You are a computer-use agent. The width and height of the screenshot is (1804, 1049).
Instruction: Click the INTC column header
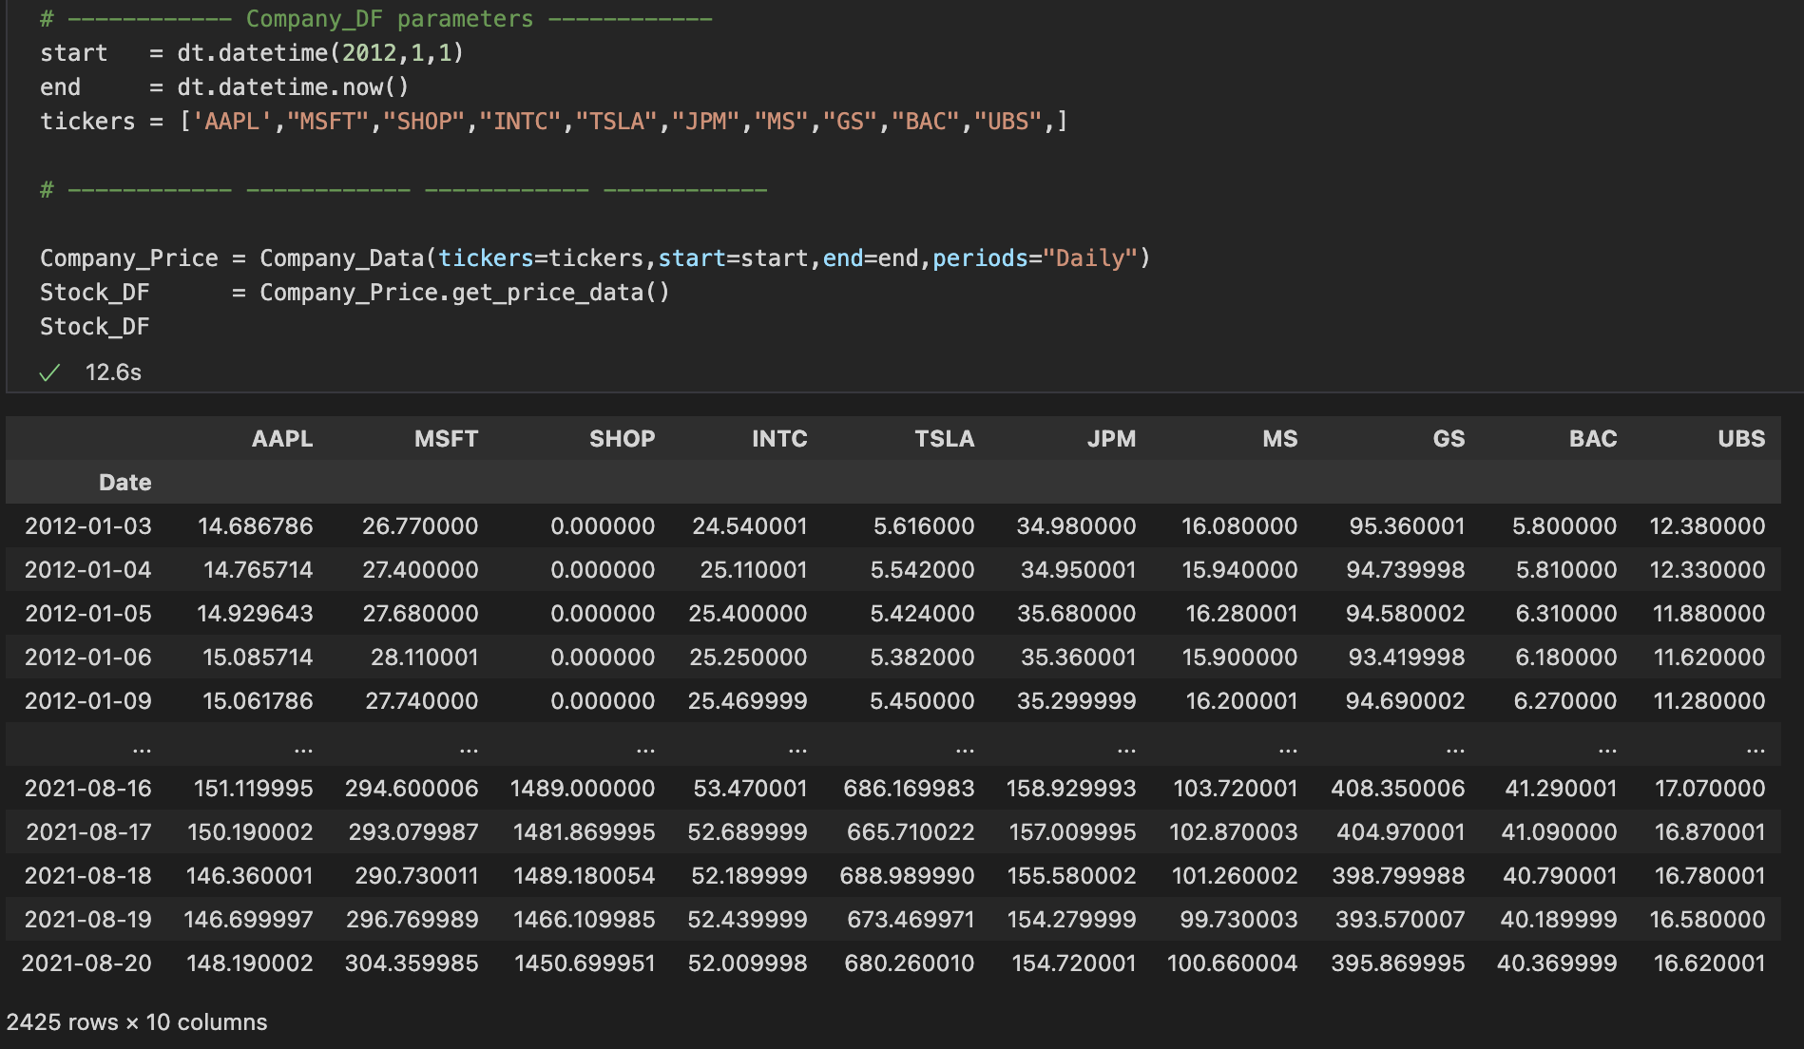pyautogui.click(x=779, y=439)
